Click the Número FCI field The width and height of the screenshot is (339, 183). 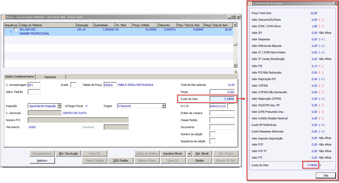click(x=78, y=120)
